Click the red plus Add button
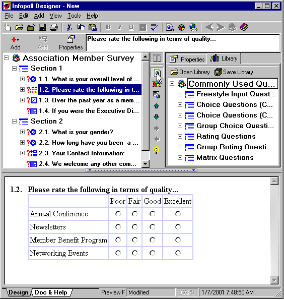This screenshot has height=300, width=284. tap(15, 43)
